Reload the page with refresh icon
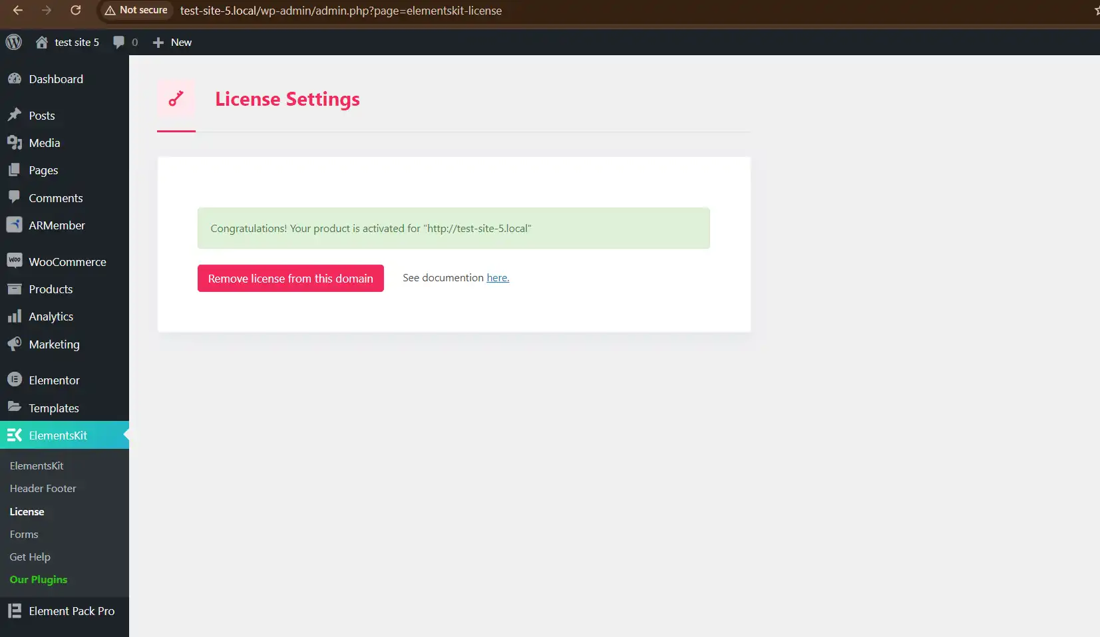1100x637 pixels. (75, 10)
